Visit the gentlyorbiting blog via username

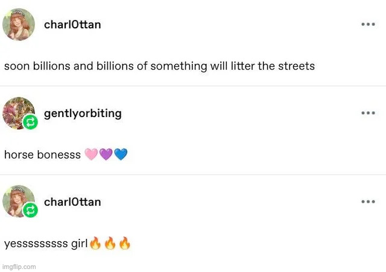(x=83, y=113)
